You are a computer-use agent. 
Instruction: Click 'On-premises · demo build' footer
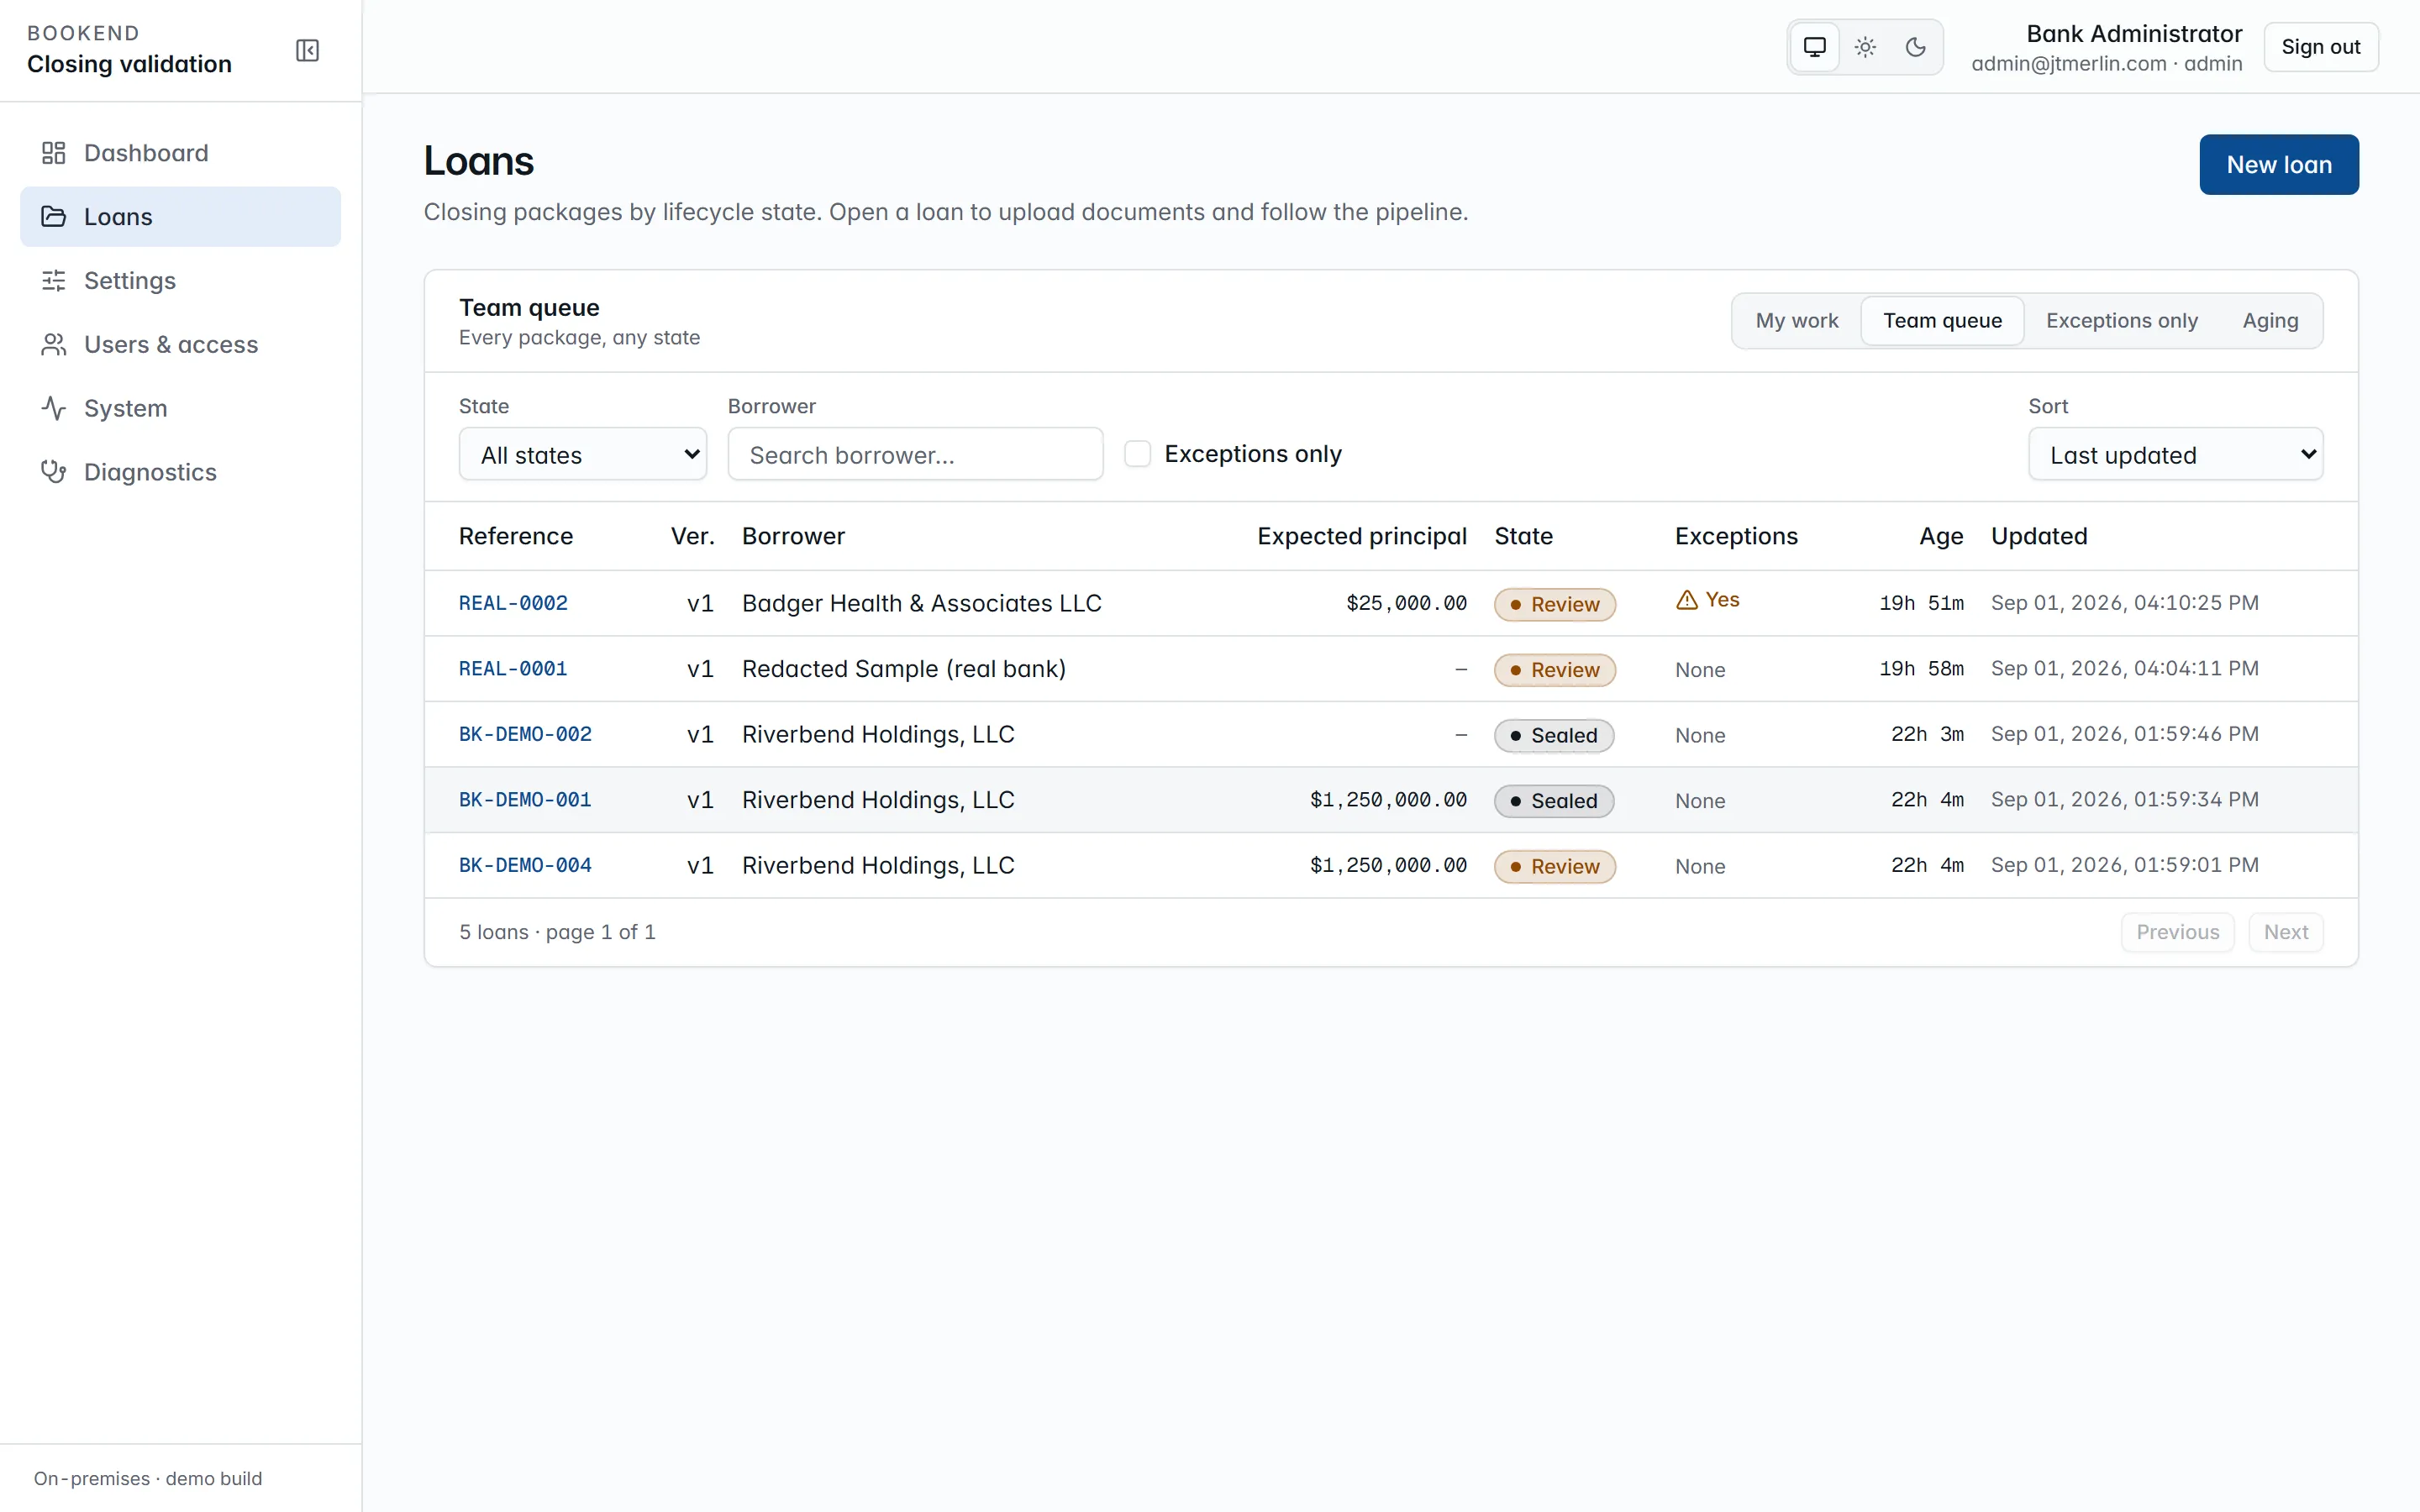[148, 1478]
